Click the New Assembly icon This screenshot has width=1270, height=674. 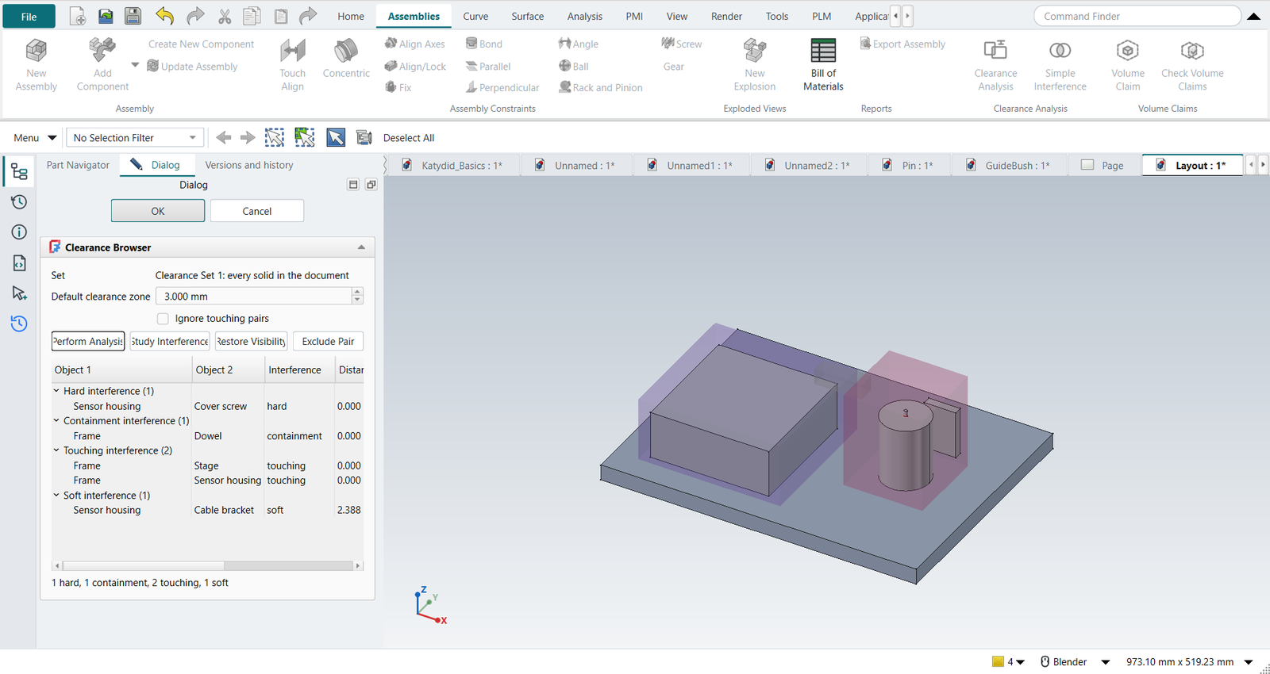click(37, 51)
